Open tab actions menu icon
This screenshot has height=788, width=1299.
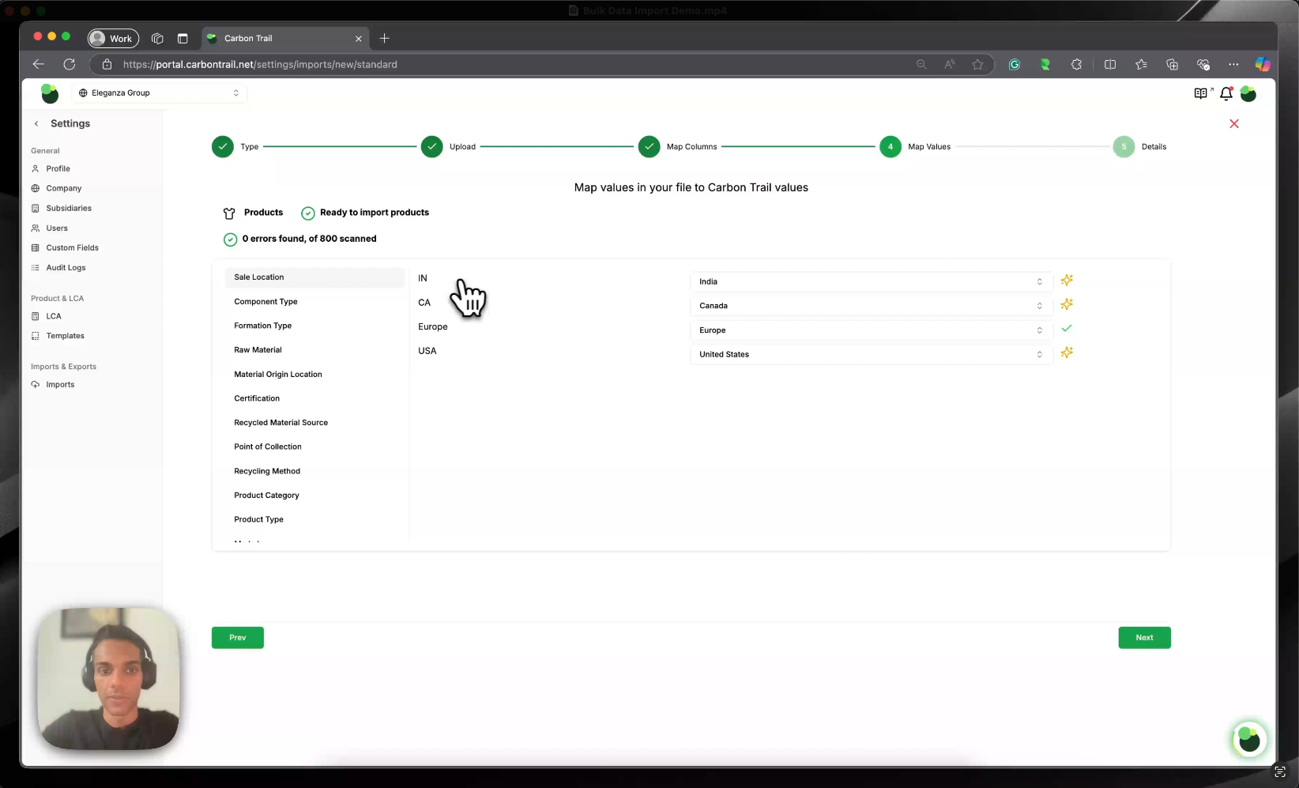point(183,38)
